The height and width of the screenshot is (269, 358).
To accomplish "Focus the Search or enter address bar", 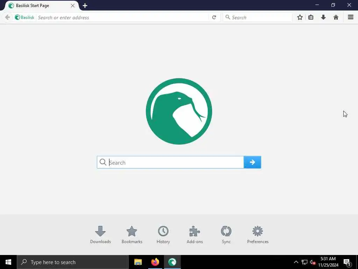I will click(123, 18).
